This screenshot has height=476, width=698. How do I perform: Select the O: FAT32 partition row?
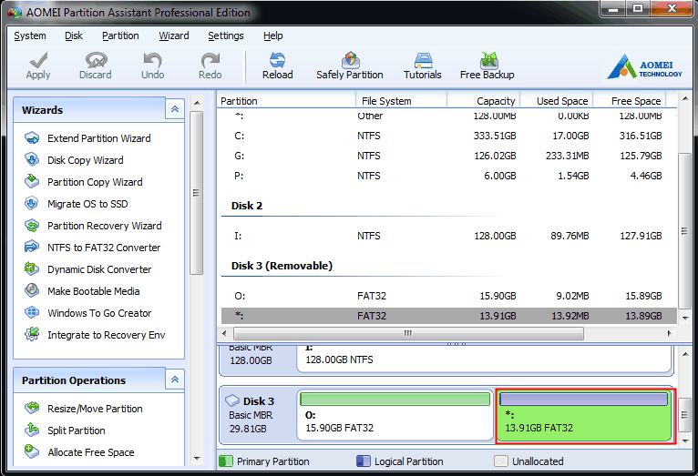[x=448, y=296]
